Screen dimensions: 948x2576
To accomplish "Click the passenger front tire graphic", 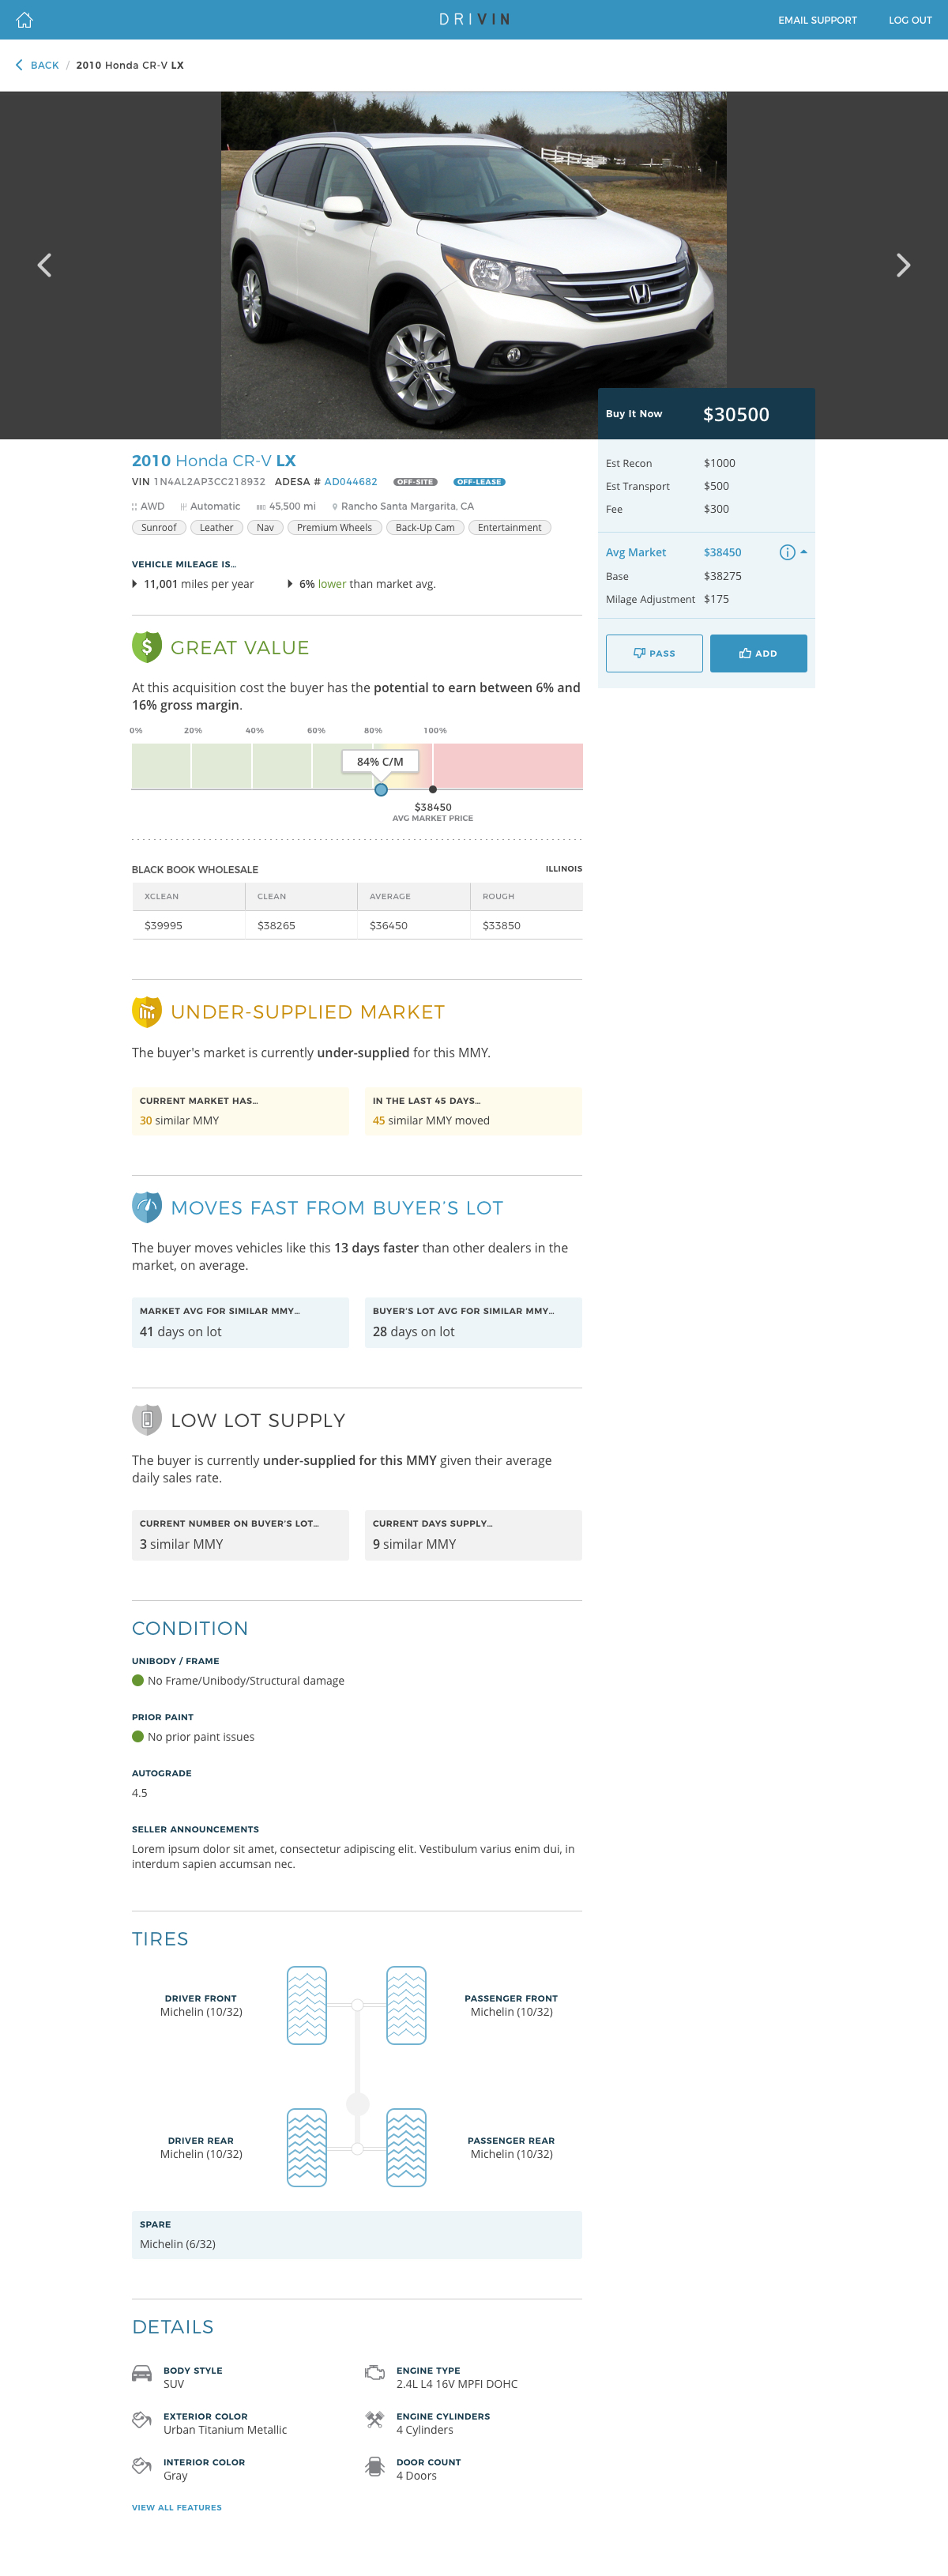I will (x=406, y=2005).
